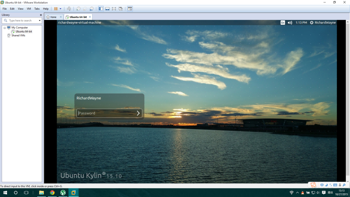Viewport: 350px width, 197px height.
Task: Click the Ubuntu volume speaker icon
Action: [290, 22]
